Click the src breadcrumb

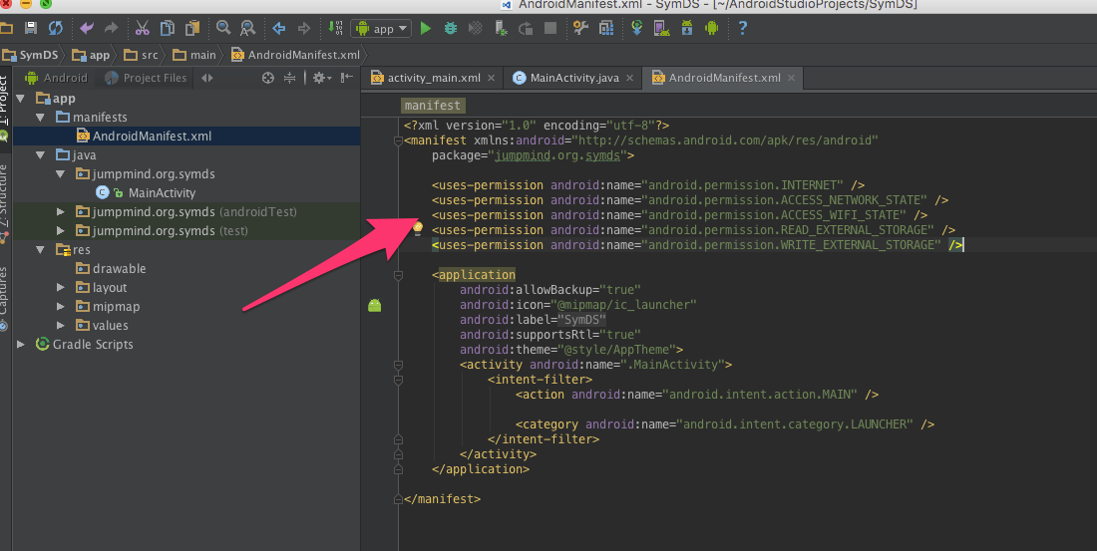(141, 55)
